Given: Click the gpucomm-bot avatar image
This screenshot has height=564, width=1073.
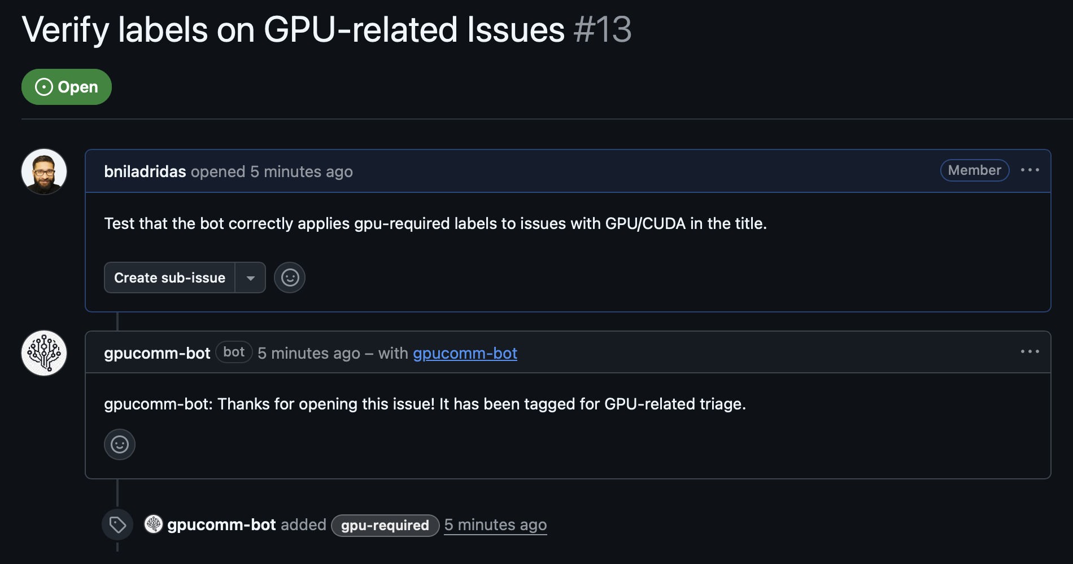Looking at the screenshot, I should (x=44, y=352).
